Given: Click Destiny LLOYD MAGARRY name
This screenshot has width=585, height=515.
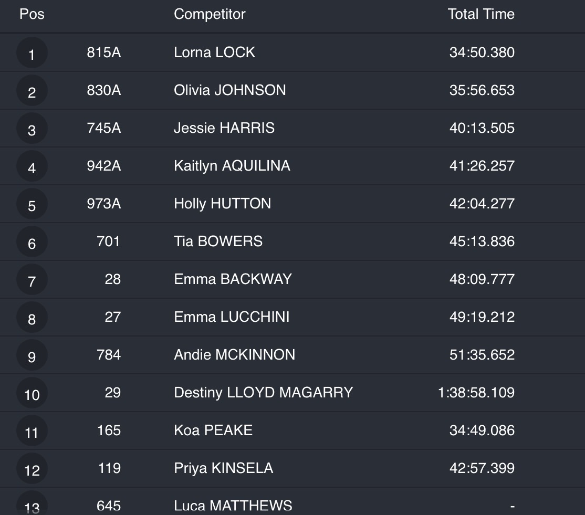Looking at the screenshot, I should [263, 393].
